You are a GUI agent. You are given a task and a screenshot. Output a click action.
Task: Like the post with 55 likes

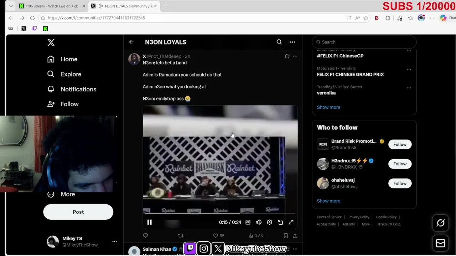[219, 235]
